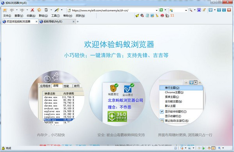Click the yellow star favorites icon

click(5, 10)
